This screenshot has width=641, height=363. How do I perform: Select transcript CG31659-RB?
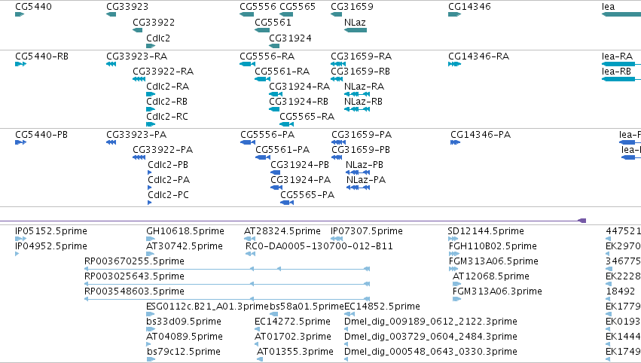(361, 72)
